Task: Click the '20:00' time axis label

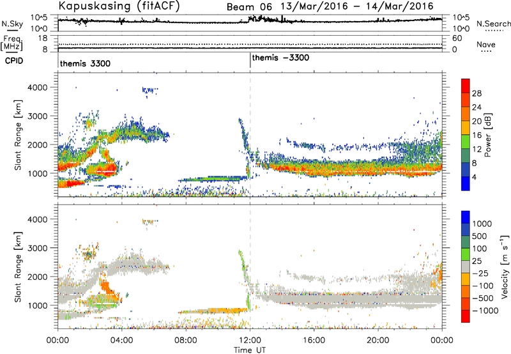Action: (x=378, y=341)
